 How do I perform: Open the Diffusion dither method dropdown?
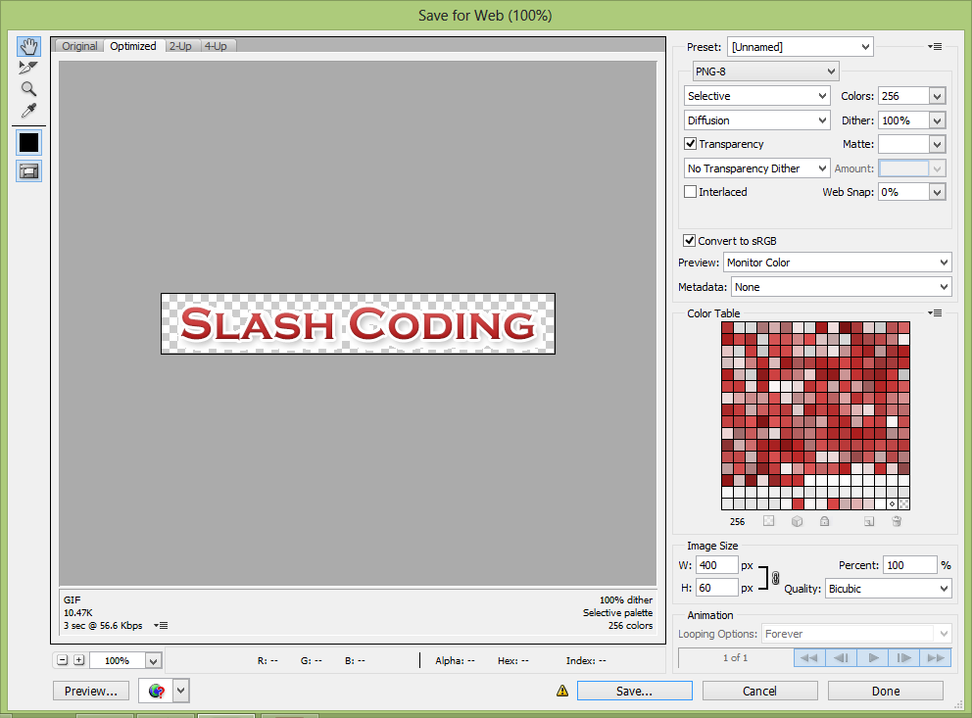756,120
